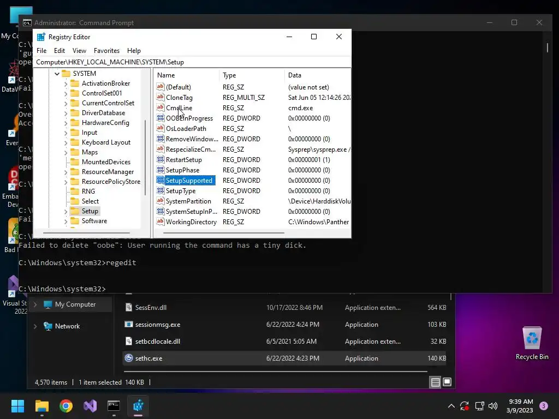Screen dimensions: 559x419
Task: Expand the ControlSet001 key
Action: tap(66, 93)
